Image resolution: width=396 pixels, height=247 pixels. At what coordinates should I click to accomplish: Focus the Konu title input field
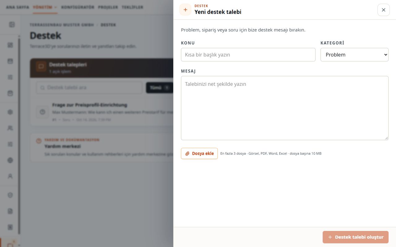[x=248, y=55]
